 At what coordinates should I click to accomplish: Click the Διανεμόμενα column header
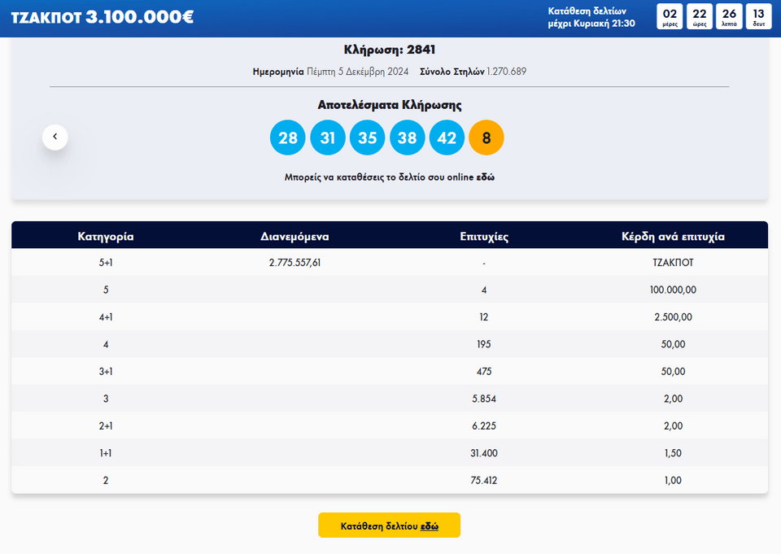295,237
